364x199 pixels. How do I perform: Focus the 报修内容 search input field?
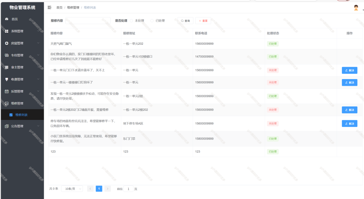88,21
